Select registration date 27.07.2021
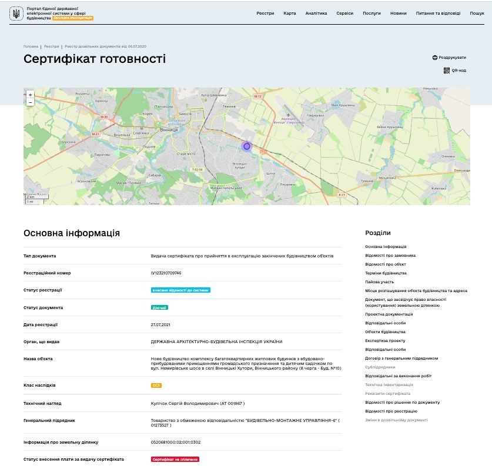The width and height of the screenshot is (492, 466). (160, 324)
